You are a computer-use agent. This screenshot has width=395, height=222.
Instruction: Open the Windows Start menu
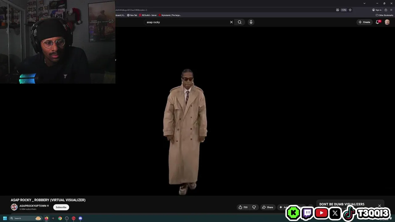5,218
